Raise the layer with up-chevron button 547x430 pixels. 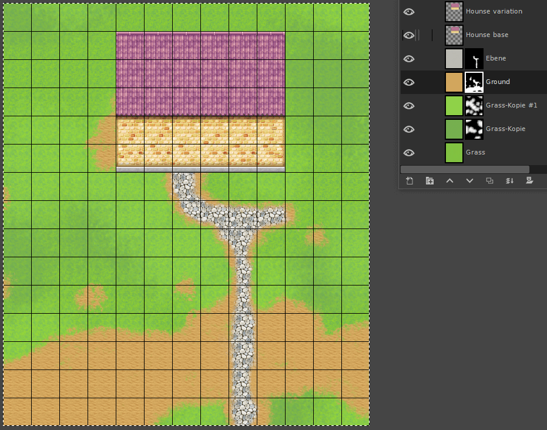(x=449, y=181)
